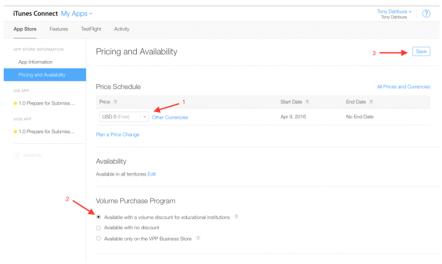The image size is (442, 264).
Task: Open App Information in sidebar
Action: click(35, 62)
